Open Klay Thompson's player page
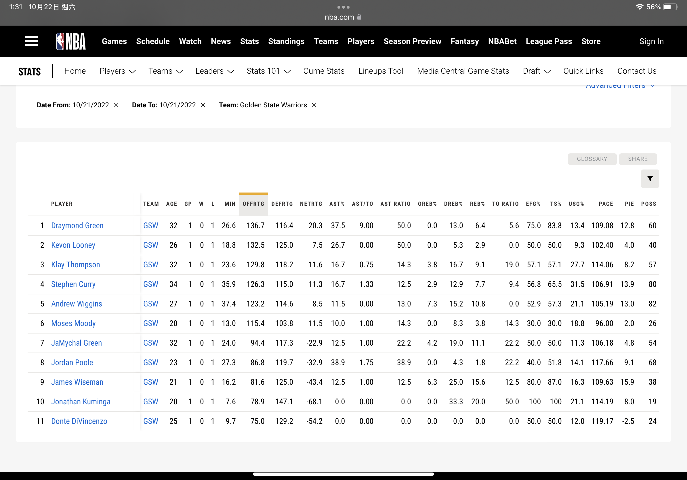 [x=75, y=265]
